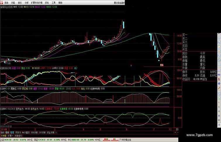
Task: Click the stacked windows icon at the toolbar top
Action: pos(219,38)
